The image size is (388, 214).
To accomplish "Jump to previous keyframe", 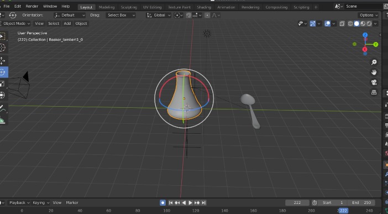I will tap(177, 202).
